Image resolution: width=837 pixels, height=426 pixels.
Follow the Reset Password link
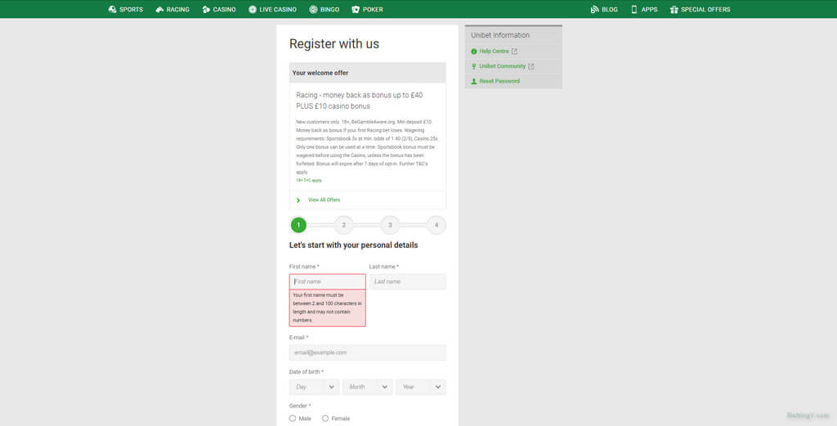(499, 81)
